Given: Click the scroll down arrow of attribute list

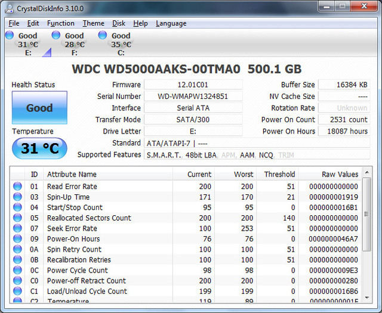Looking at the screenshot, I should click(x=366, y=297).
